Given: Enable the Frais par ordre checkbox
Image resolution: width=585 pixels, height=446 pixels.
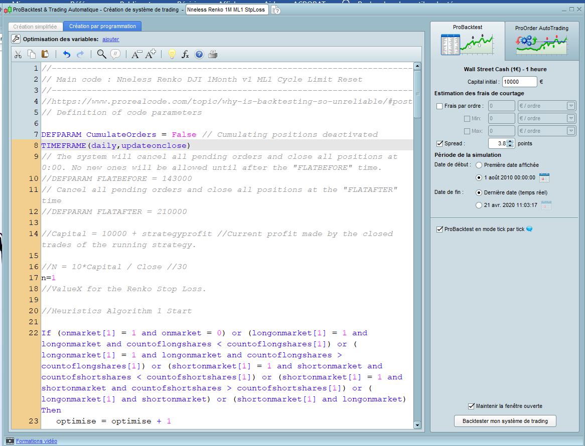Looking at the screenshot, I should [440, 106].
